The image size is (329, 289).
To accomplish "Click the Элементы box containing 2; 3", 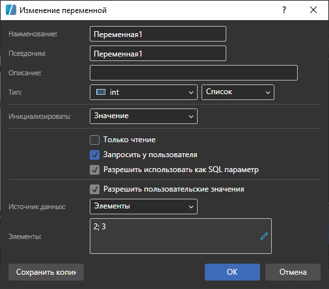I will coord(181,236).
